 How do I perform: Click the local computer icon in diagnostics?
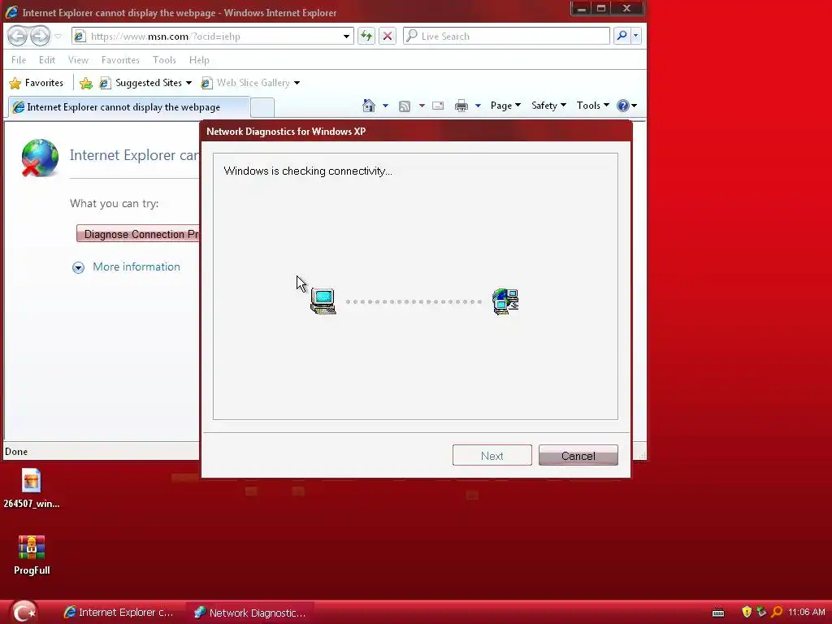click(x=323, y=301)
